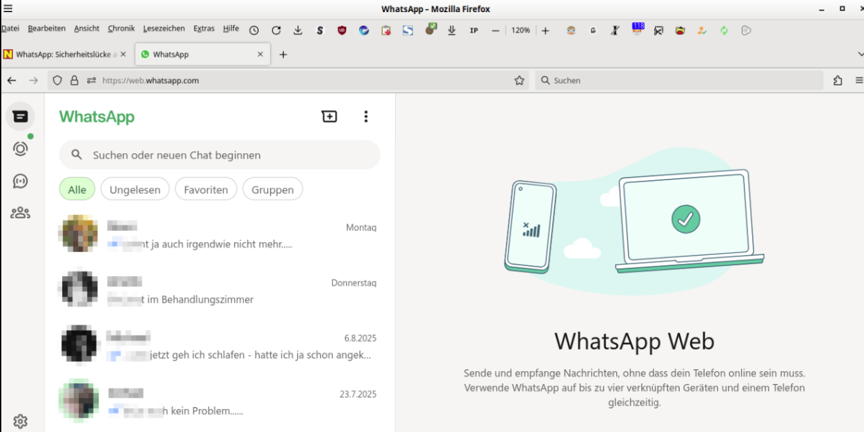Click the black S extension icon
Image resolution: width=864 pixels, height=432 pixels.
tap(320, 30)
